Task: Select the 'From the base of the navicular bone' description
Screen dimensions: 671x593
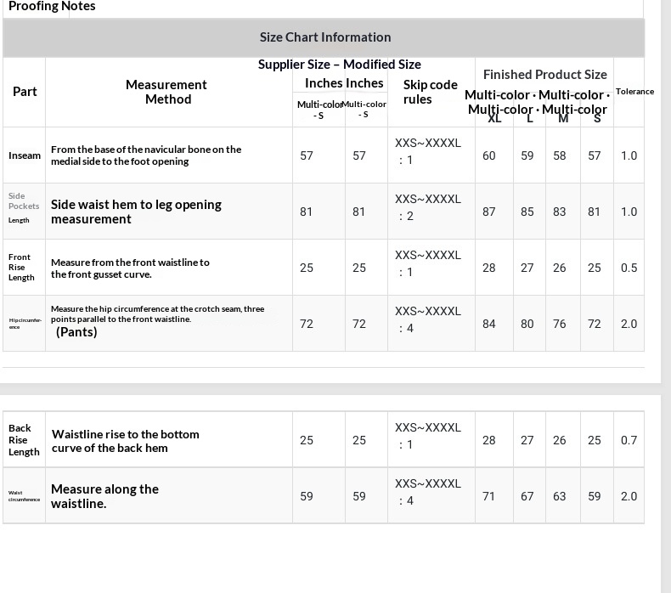Action: (x=146, y=155)
